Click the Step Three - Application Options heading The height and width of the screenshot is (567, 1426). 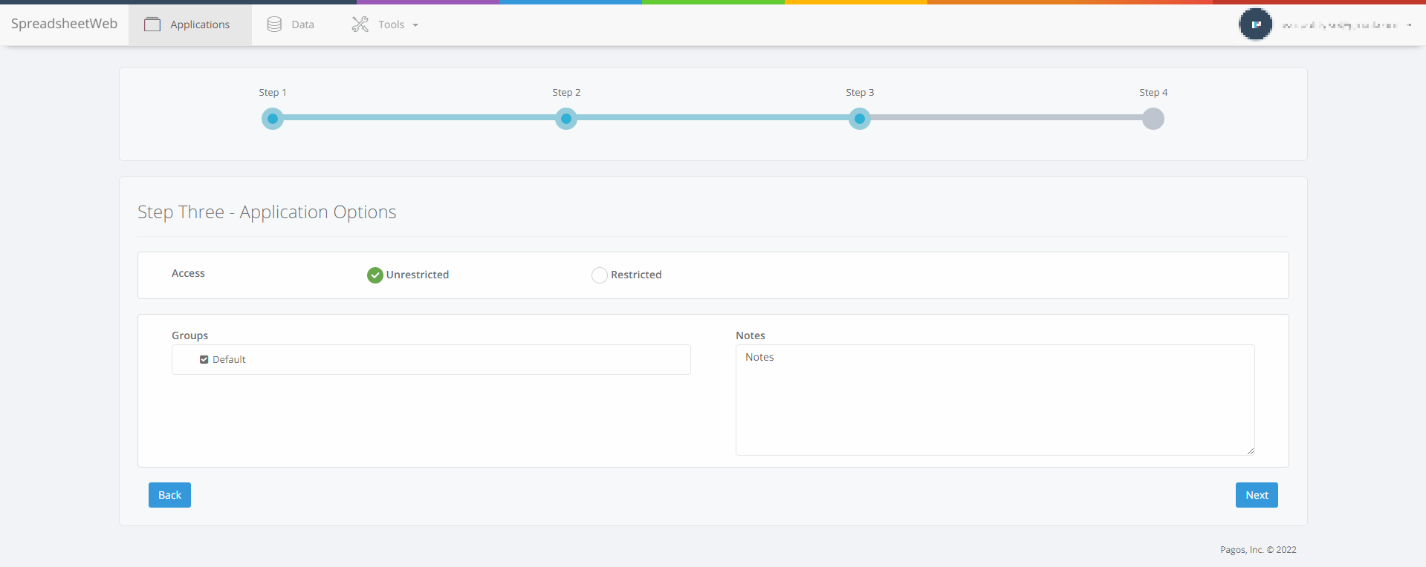[x=267, y=212]
